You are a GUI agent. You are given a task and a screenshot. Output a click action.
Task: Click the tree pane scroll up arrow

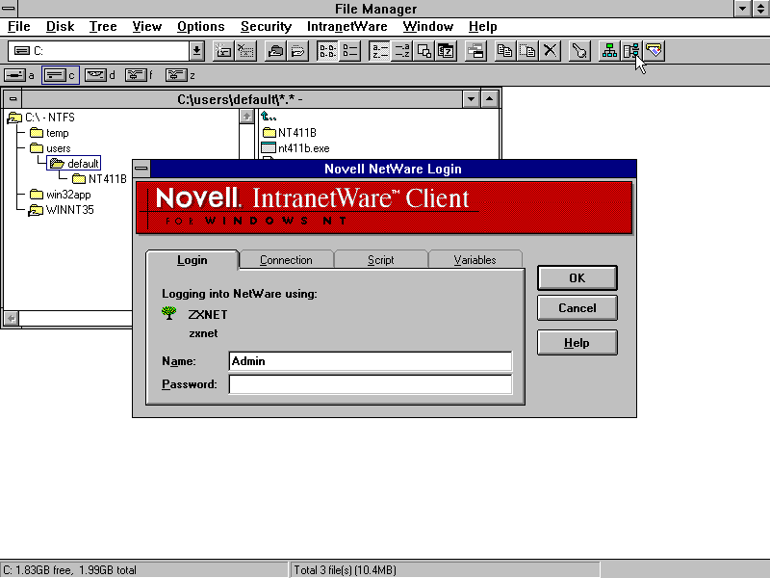[x=246, y=117]
